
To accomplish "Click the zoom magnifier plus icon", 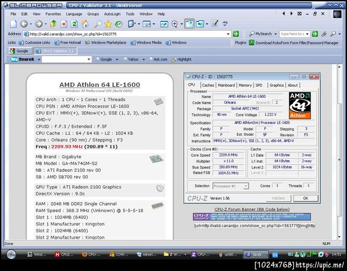I will [175, 24].
